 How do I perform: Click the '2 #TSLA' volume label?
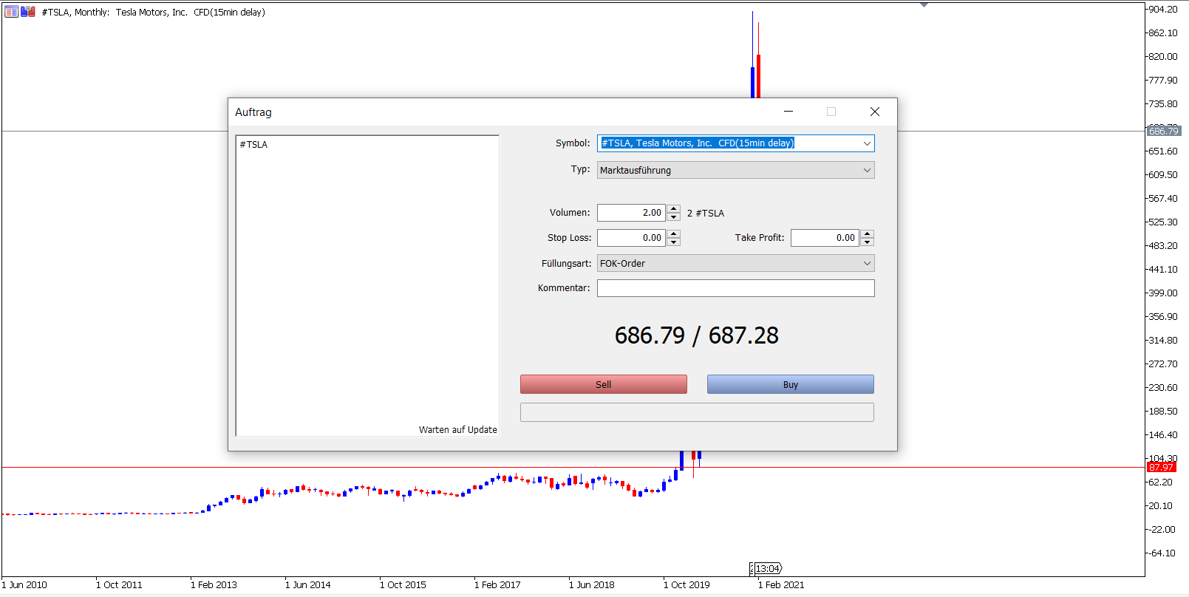tap(706, 213)
